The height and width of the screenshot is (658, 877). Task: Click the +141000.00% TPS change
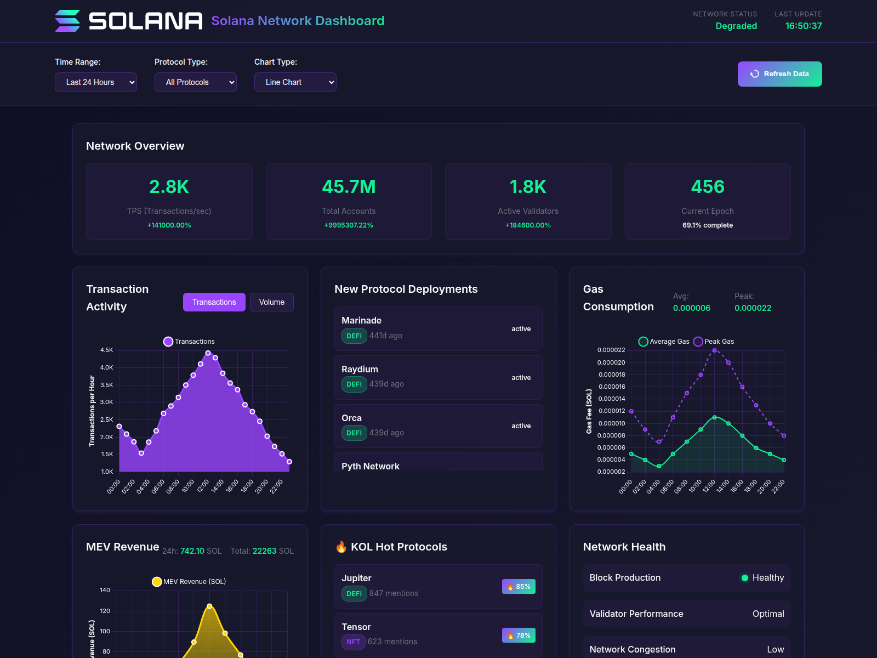[x=169, y=225]
